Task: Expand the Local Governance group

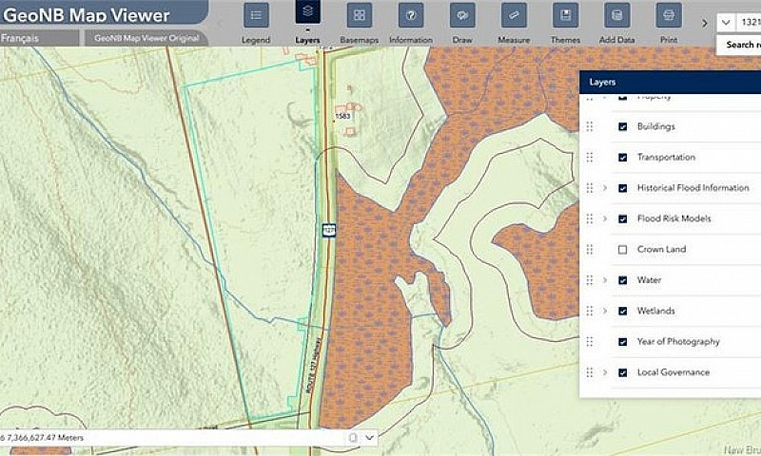Action: tap(605, 372)
